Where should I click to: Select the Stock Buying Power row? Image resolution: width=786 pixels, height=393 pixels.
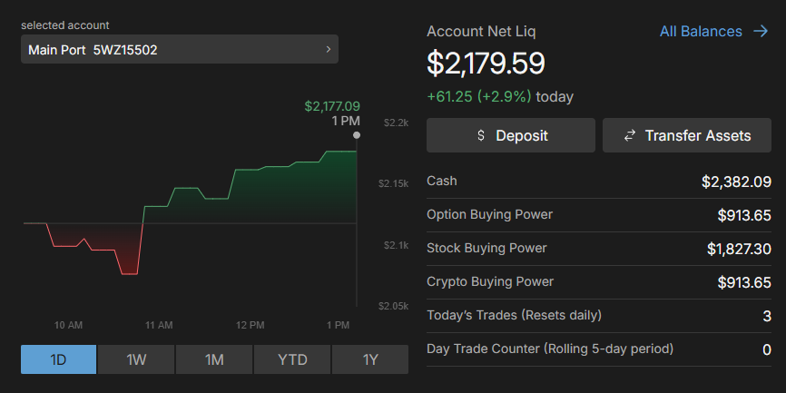(x=599, y=249)
